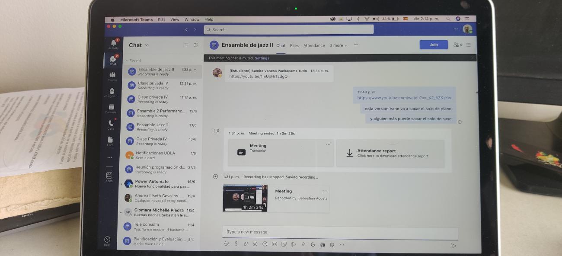This screenshot has width=562, height=256.
Task: Click the Settings link in muted banner
Action: click(x=262, y=58)
